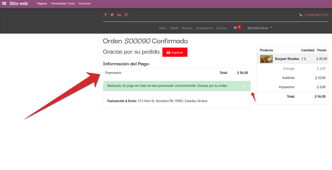Click the pencil edit icon in green alert

(244, 86)
